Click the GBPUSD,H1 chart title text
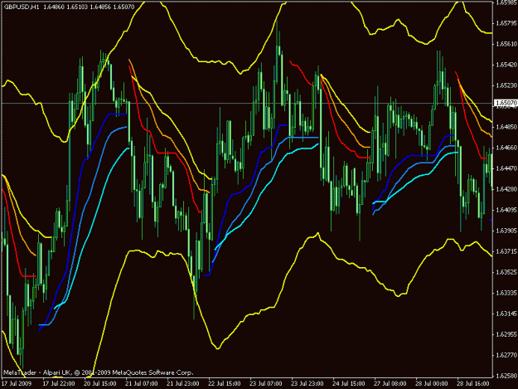Viewport: 518px width, 389px height. coord(20,7)
